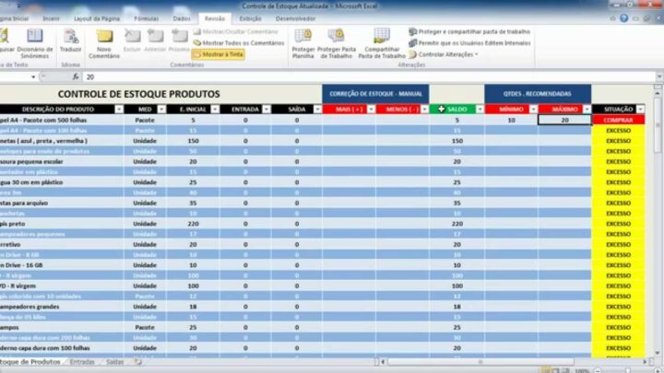Select the red COMPRAR status cell
Screen dimensions: 664x373
pyautogui.click(x=618, y=120)
